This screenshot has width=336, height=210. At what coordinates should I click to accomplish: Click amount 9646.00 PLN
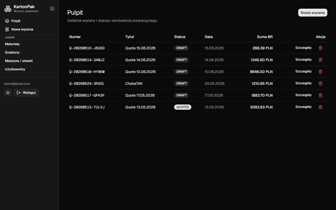coord(261,72)
